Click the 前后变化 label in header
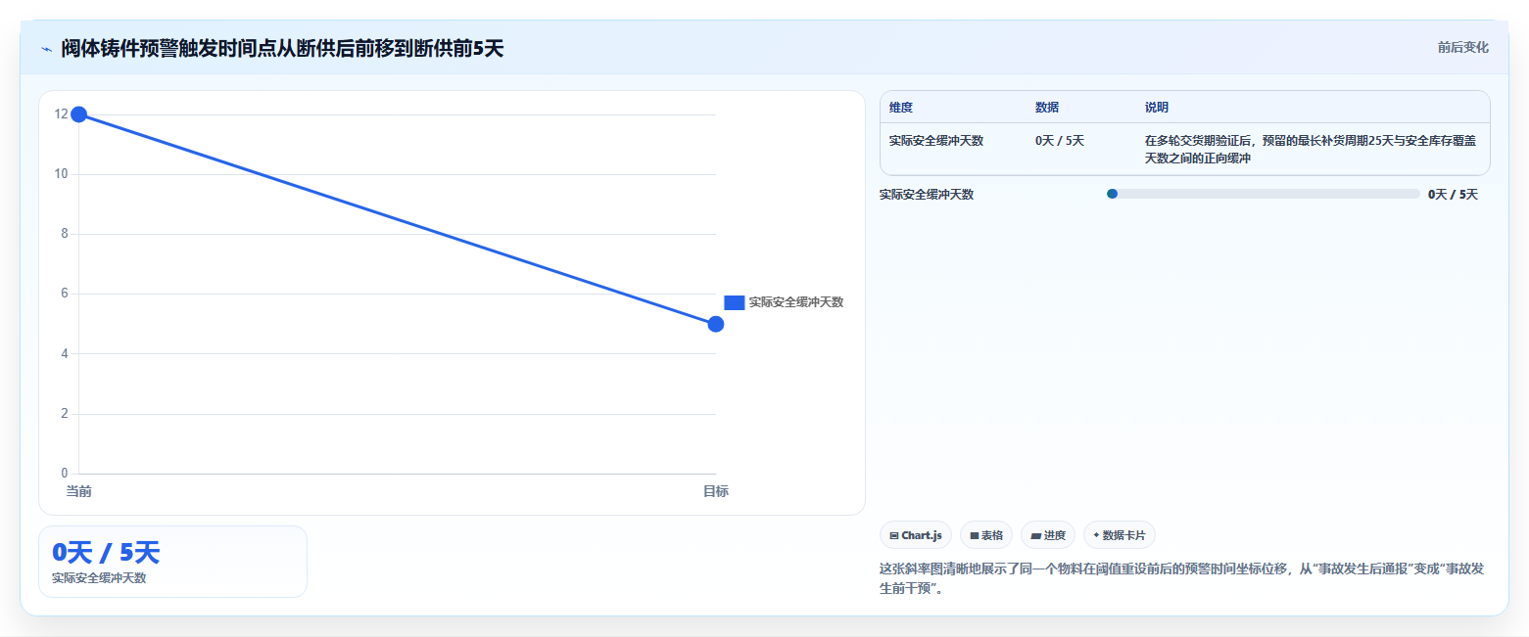 click(x=1462, y=47)
